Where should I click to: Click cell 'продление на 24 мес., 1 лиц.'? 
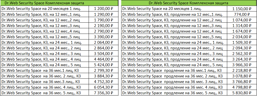(174, 43)
